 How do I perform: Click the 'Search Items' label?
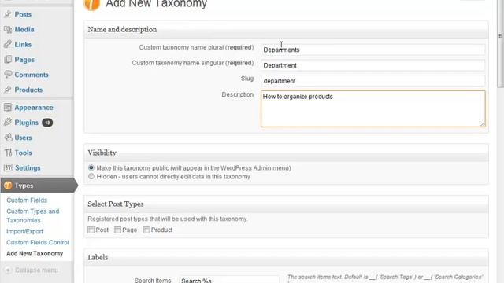click(153, 280)
